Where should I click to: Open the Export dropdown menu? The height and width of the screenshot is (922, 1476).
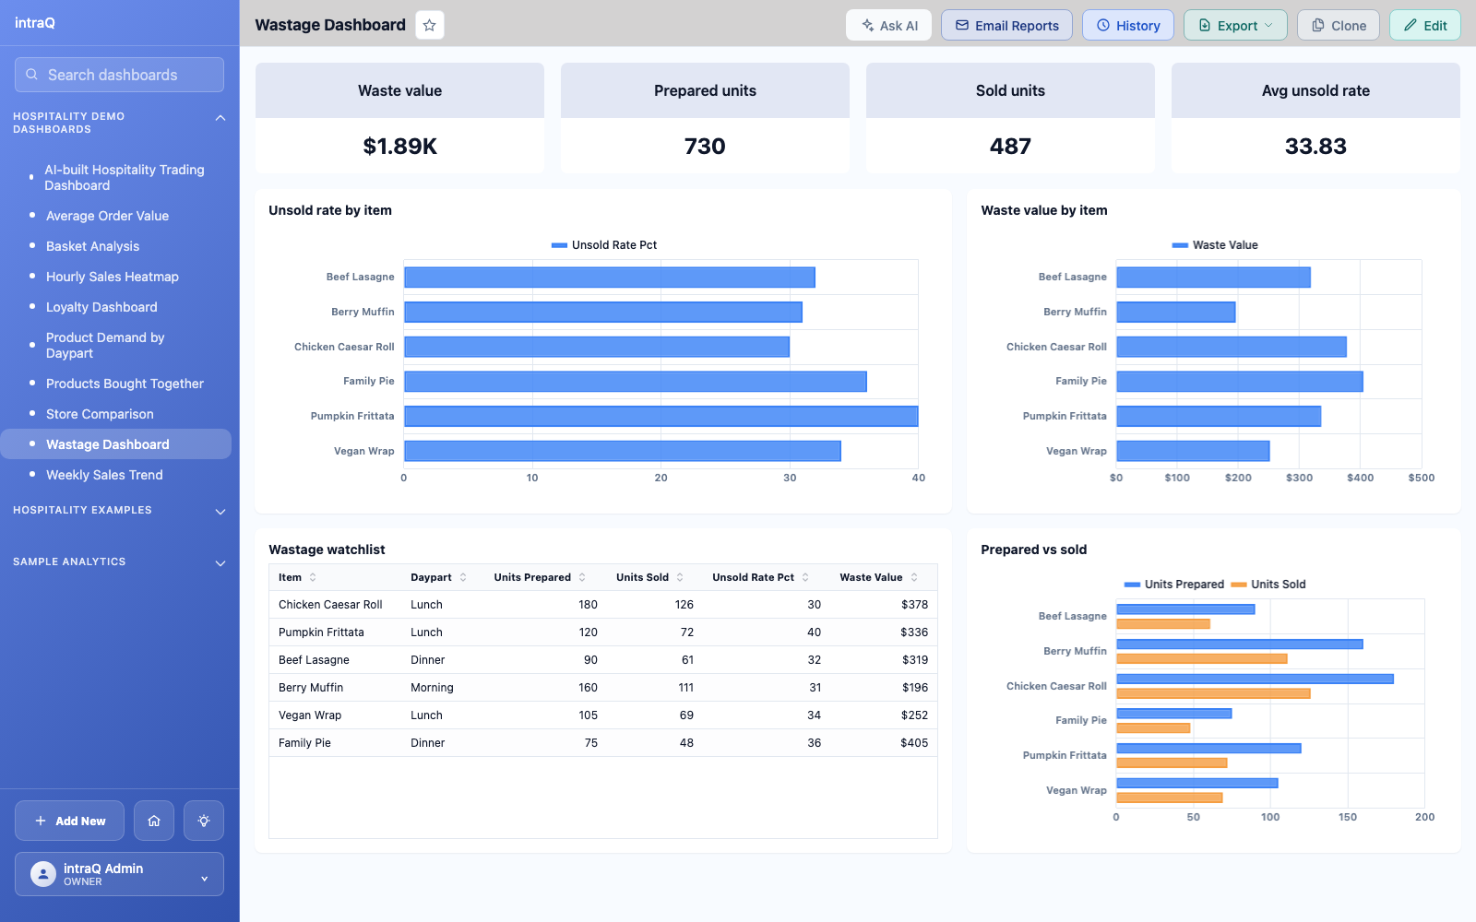click(1236, 25)
